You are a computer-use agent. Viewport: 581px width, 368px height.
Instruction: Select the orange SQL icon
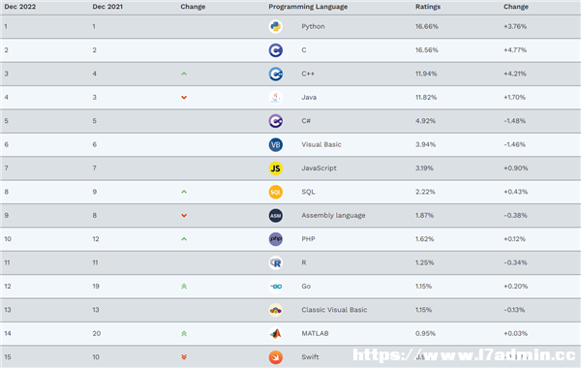coord(275,192)
